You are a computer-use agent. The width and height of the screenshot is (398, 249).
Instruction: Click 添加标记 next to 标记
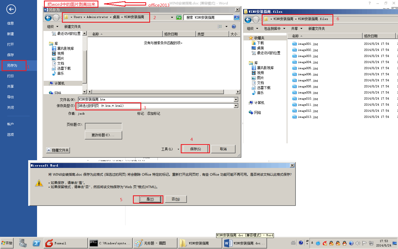[x=153, y=113]
